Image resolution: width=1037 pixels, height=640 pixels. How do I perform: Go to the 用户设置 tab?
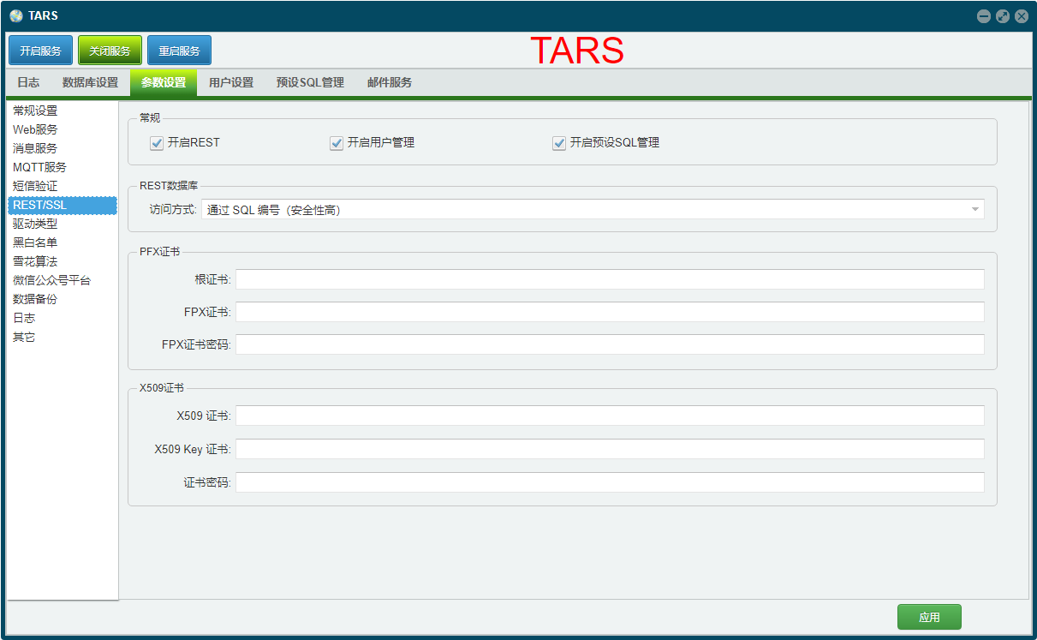[x=231, y=82]
